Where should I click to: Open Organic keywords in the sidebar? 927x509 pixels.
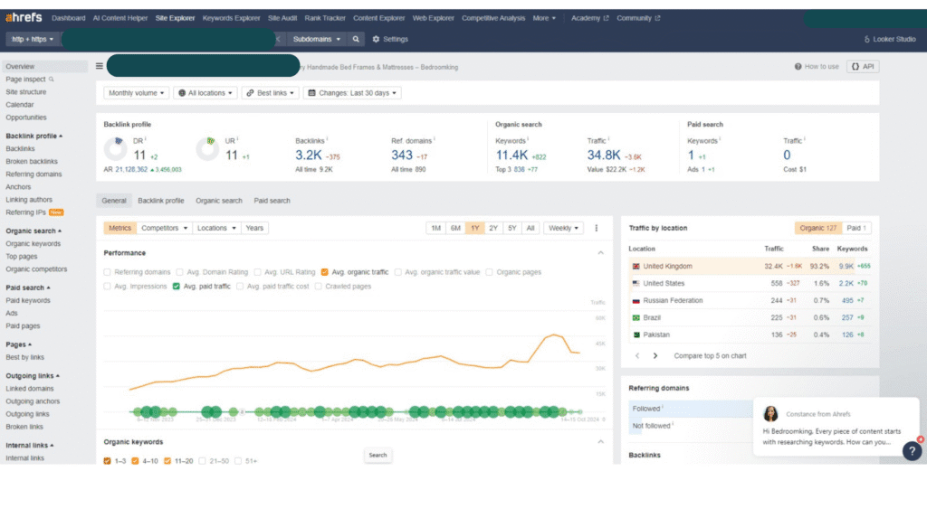click(x=33, y=243)
